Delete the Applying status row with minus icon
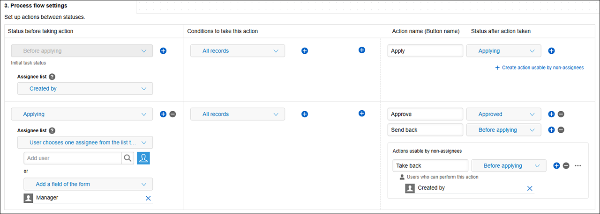Viewport: 600px width, 214px height. 172,114
